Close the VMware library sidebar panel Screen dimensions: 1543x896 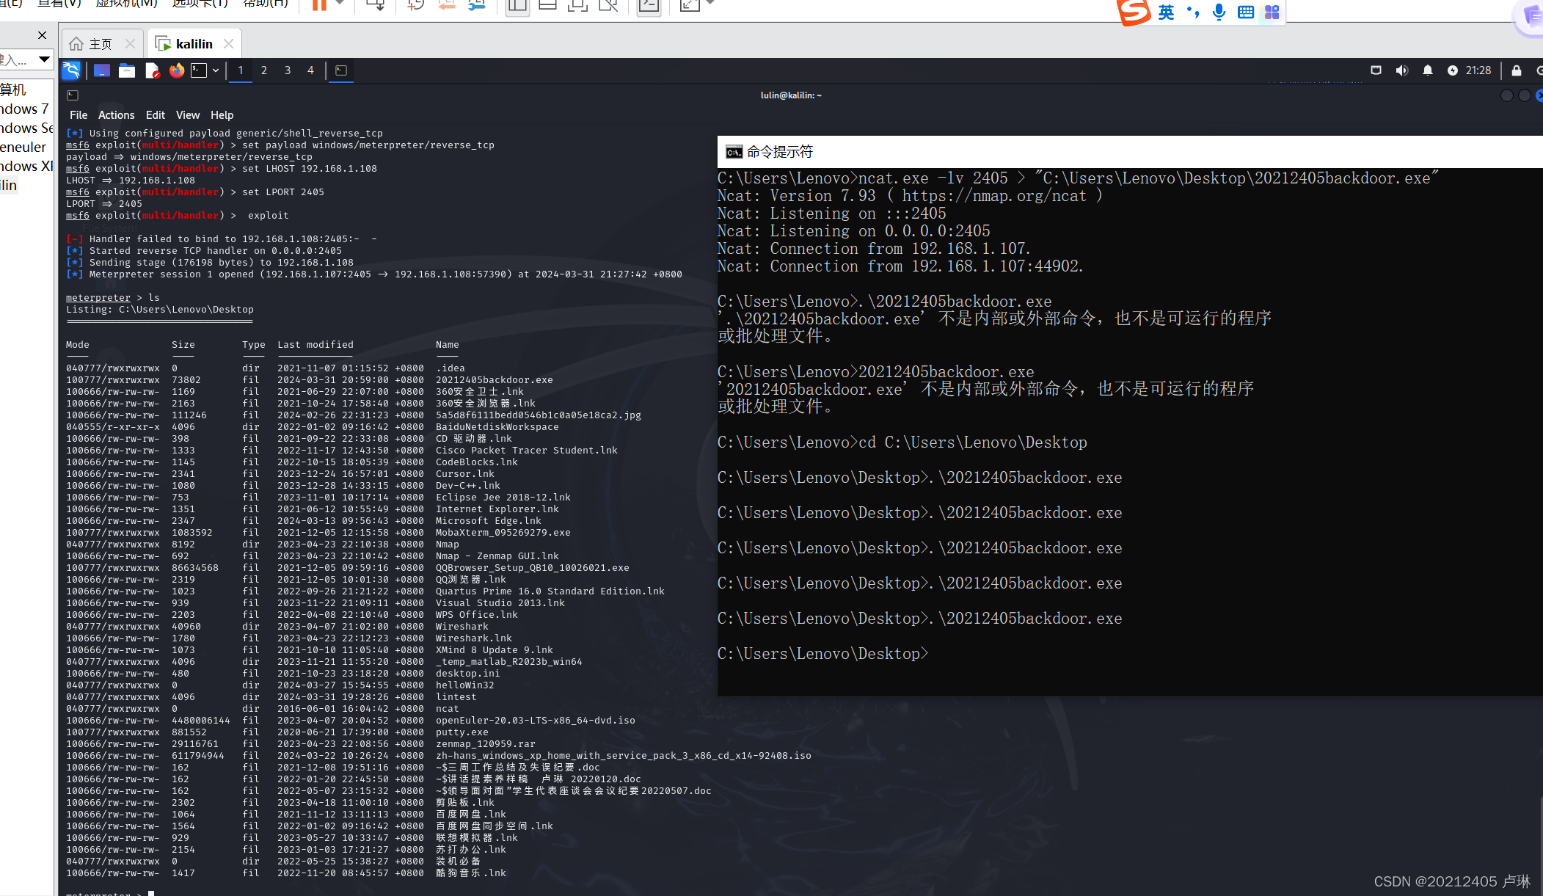(x=42, y=35)
